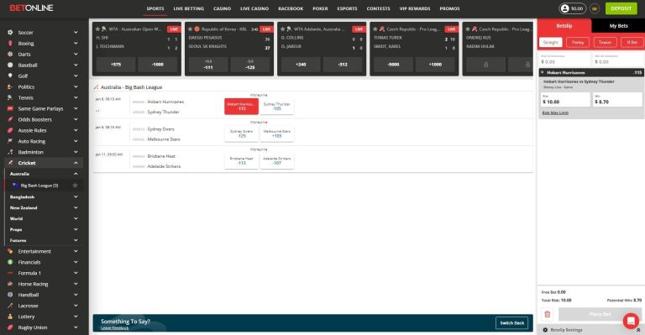Click the Cricket bat icon in sidebar
The width and height of the screenshot is (645, 335).
10,163
